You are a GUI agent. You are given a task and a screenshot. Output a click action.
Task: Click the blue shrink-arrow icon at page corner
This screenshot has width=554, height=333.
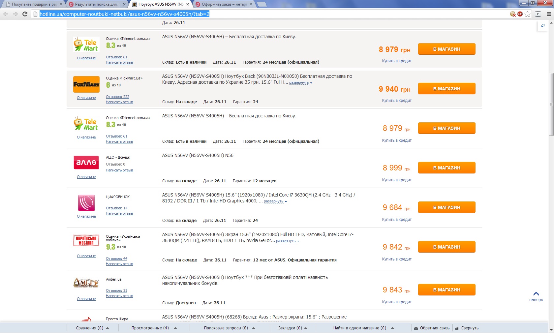click(543, 26)
